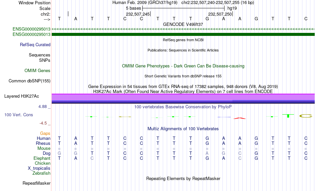
Task: Click the 4.88 scale maximum value
Action: pos(42,107)
